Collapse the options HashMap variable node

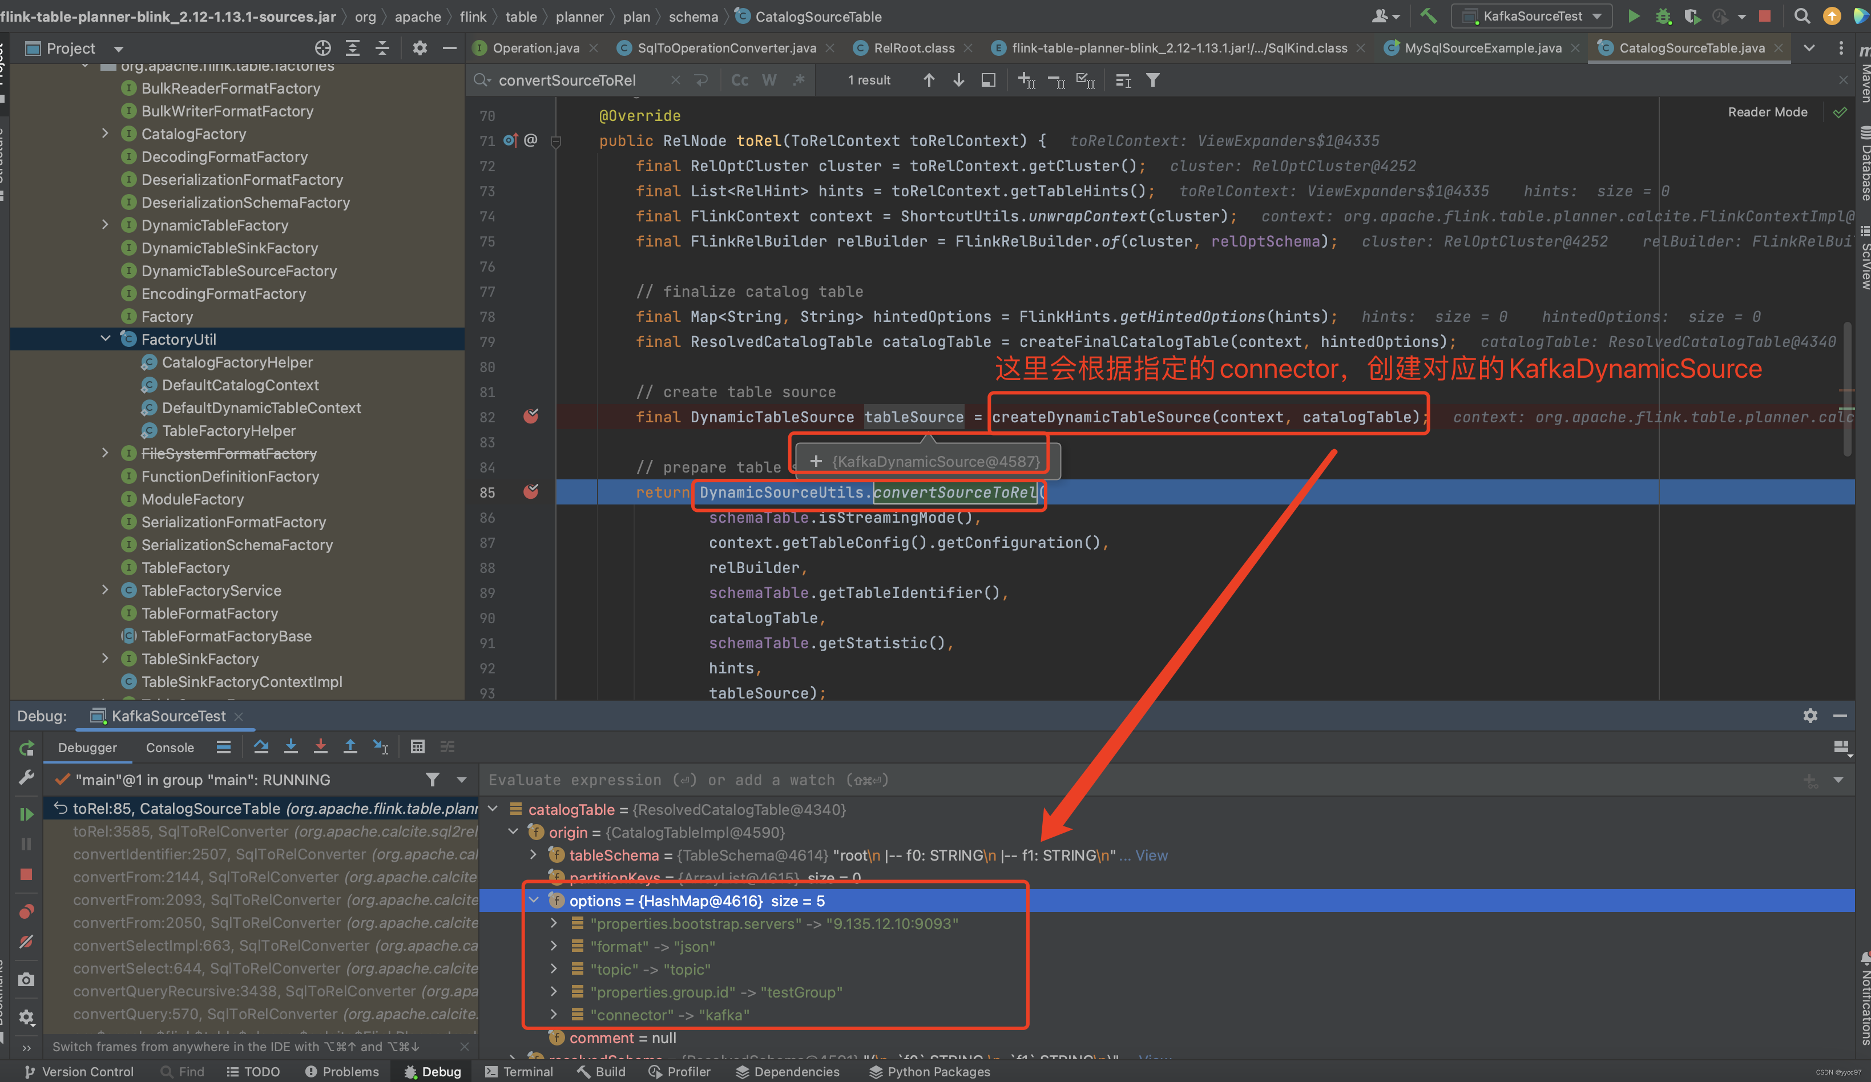coord(533,900)
